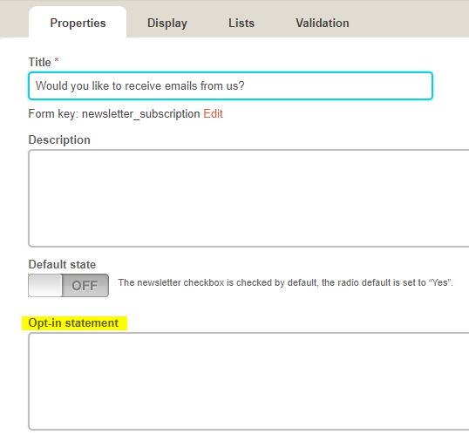
Task: Click the white knob of the toggle
Action: click(45, 286)
